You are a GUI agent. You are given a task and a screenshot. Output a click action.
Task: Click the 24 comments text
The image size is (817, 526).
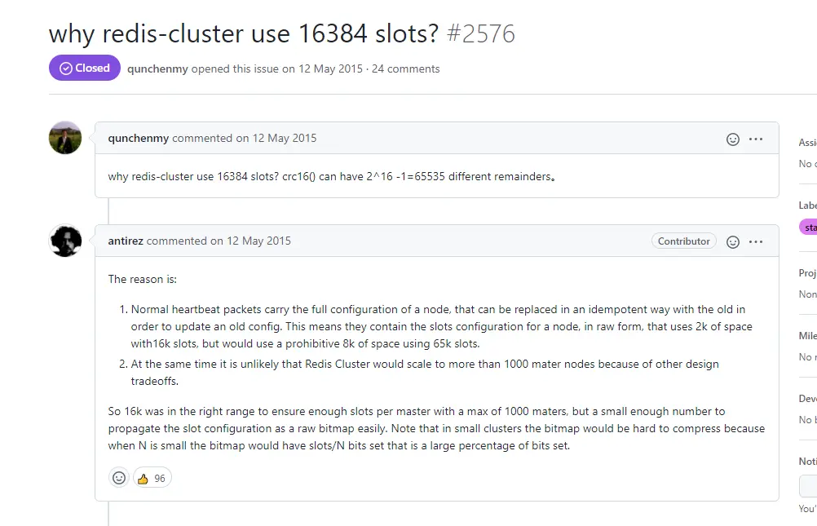(x=406, y=69)
